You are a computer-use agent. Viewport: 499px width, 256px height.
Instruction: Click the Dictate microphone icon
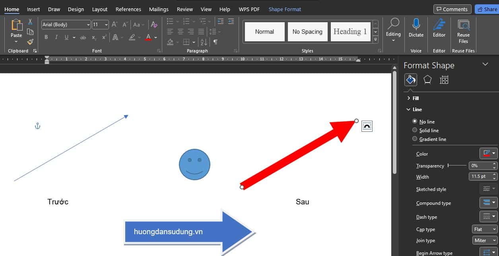point(416,25)
